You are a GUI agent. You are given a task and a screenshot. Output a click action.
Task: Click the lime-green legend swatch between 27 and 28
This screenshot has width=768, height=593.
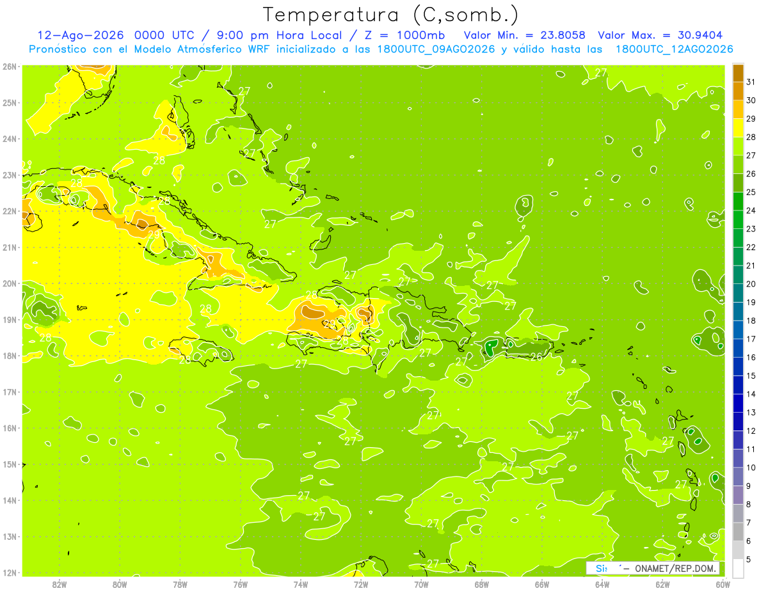click(x=738, y=146)
